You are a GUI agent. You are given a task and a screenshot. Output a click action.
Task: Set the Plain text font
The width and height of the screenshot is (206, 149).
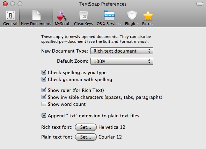pos(86,137)
